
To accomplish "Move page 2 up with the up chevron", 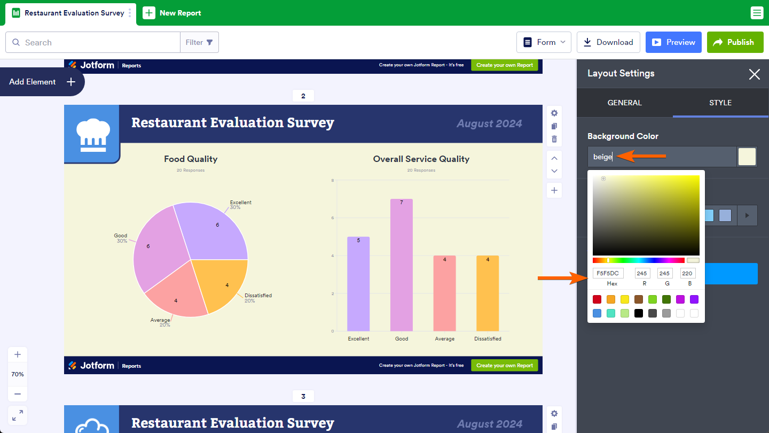I will (x=554, y=158).
